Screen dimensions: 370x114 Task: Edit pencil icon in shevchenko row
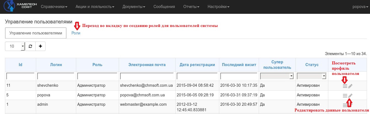coord(350,86)
